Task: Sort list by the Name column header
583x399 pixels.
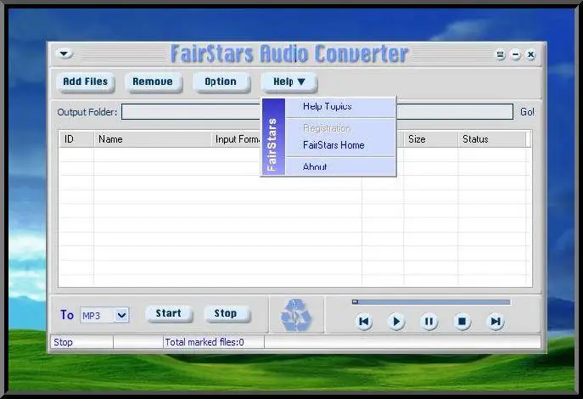Action: pyautogui.click(x=153, y=139)
